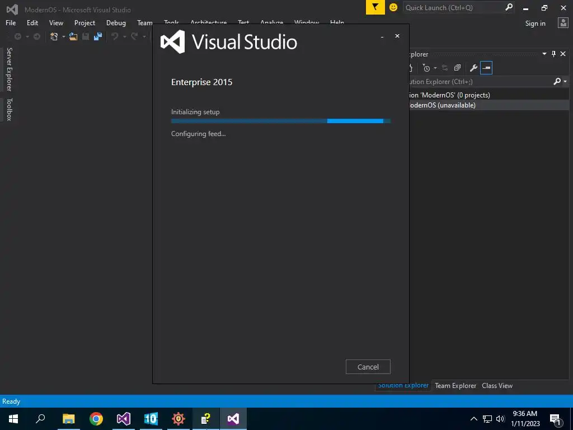Open the Team menu
The image size is (573, 430).
(145, 22)
